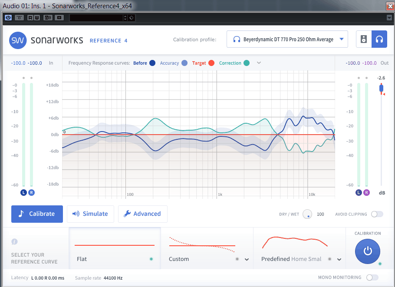Toggle the plugin power button in host toolbar
The height and width of the screenshot is (287, 395).
point(8,18)
